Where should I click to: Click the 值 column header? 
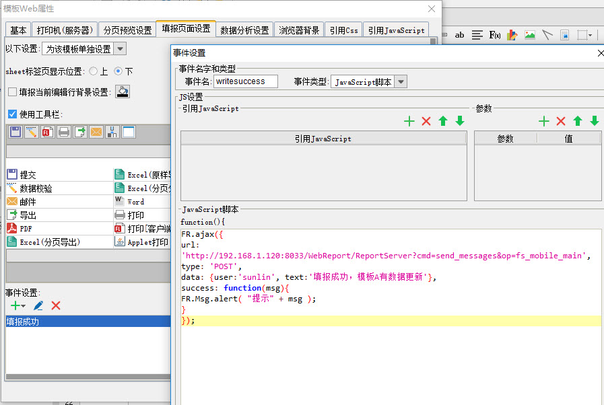[x=568, y=139]
